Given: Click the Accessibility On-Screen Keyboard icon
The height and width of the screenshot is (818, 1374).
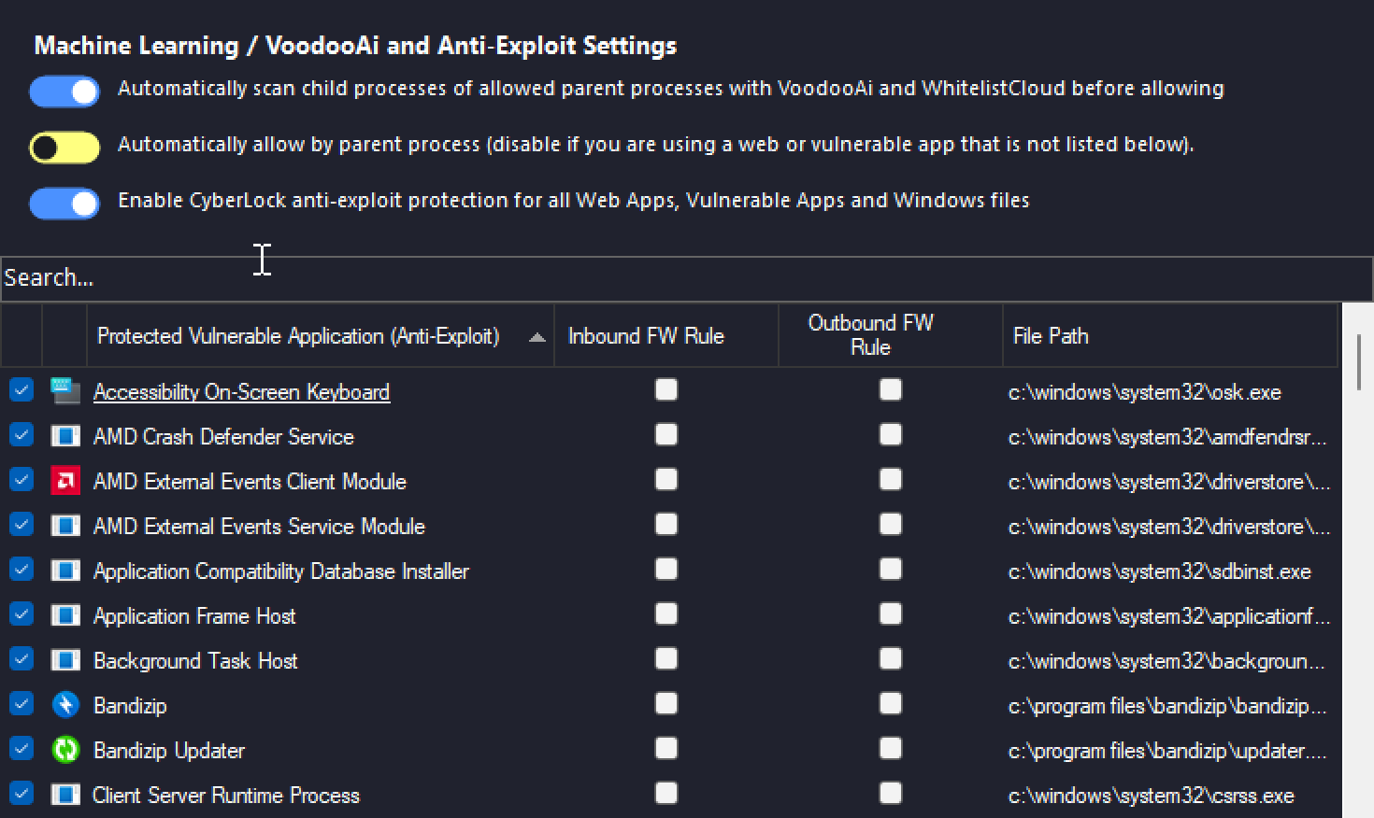Looking at the screenshot, I should [x=65, y=391].
